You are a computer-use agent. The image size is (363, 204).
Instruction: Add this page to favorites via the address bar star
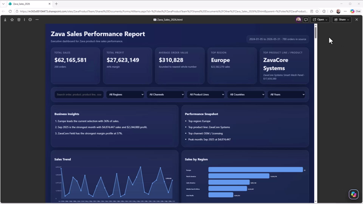click(x=317, y=11)
